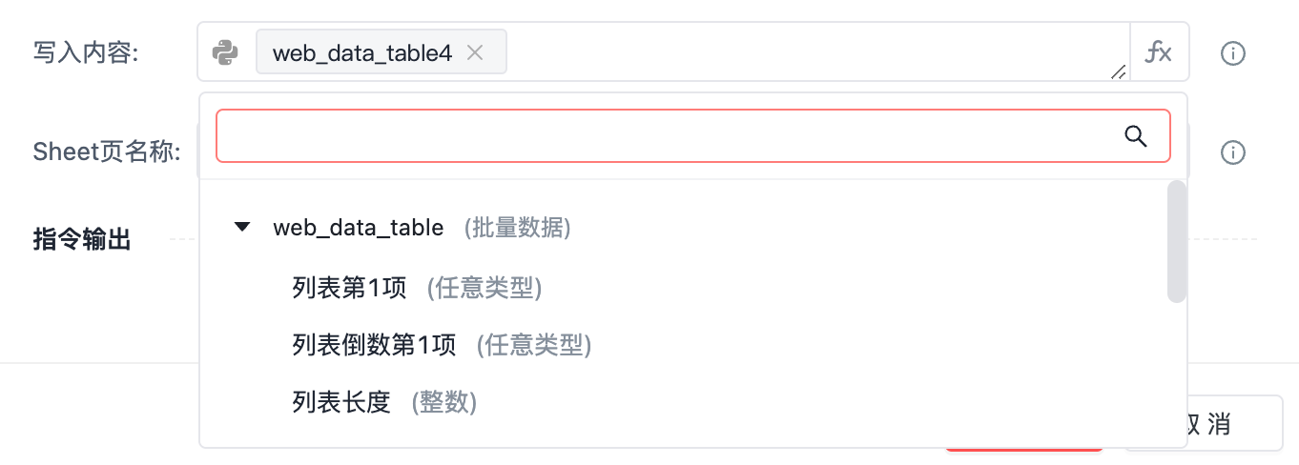Click the 取消 cancel button

(x=1204, y=423)
